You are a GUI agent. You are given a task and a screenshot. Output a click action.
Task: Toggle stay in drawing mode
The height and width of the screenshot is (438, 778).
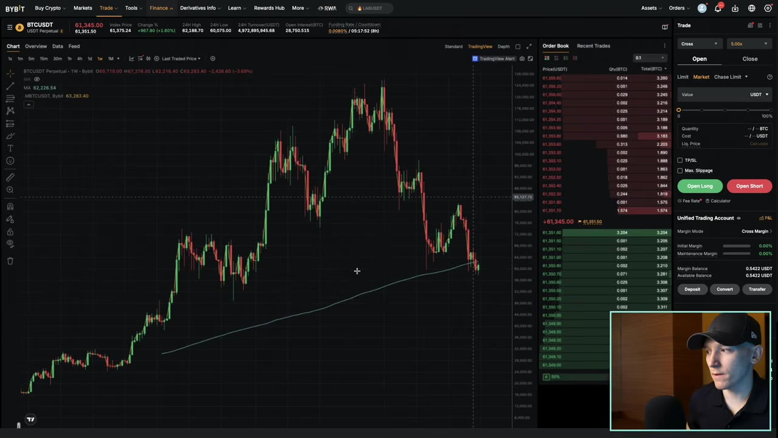click(10, 219)
